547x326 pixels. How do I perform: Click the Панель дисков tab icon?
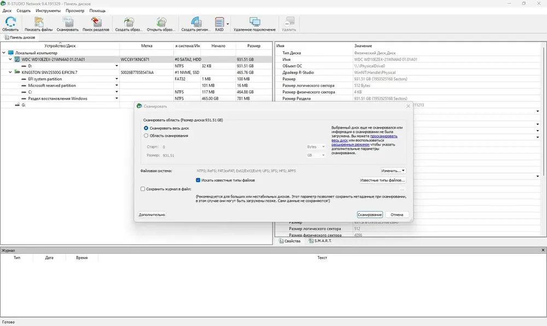7,37
